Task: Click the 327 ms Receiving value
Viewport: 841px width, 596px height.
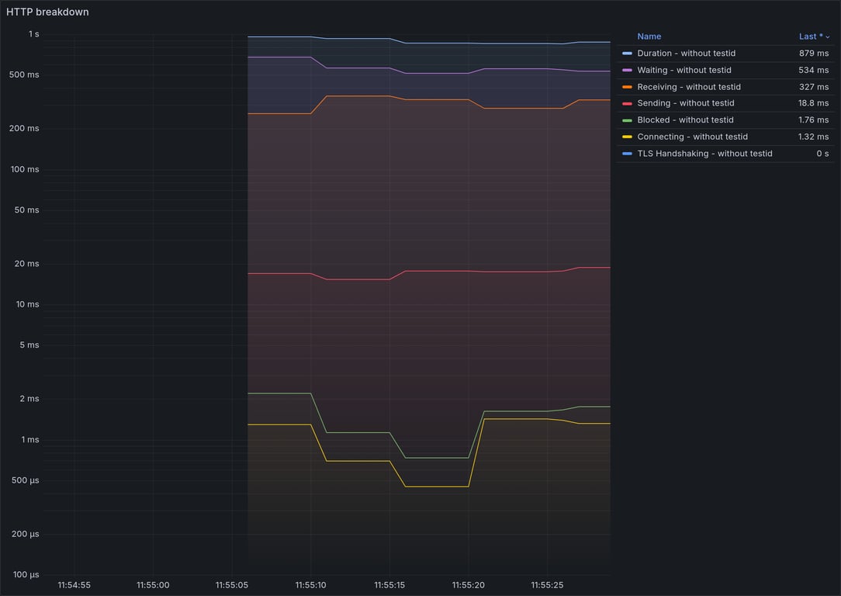Action: tap(814, 86)
